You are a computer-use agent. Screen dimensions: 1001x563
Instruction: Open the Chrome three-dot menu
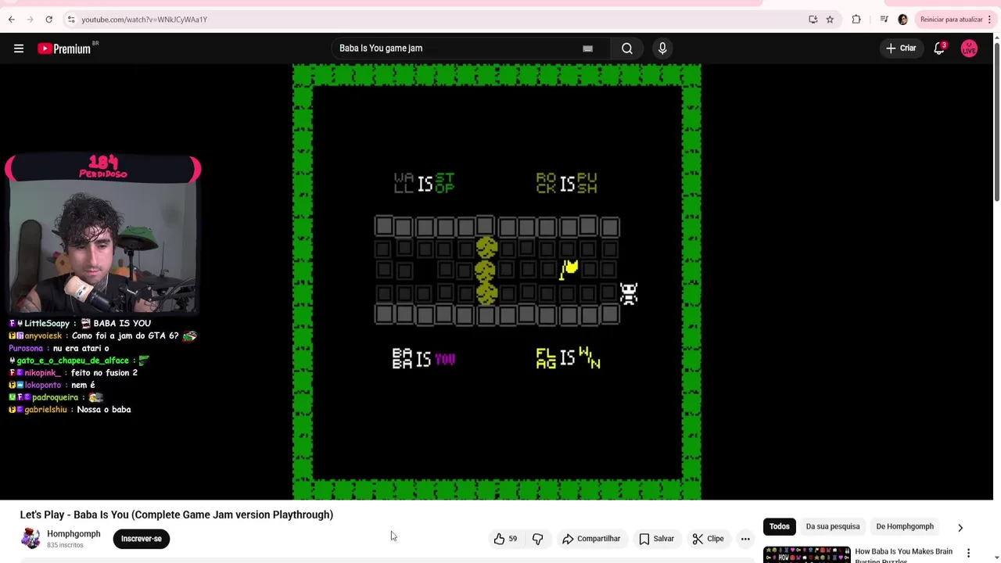coord(989,20)
